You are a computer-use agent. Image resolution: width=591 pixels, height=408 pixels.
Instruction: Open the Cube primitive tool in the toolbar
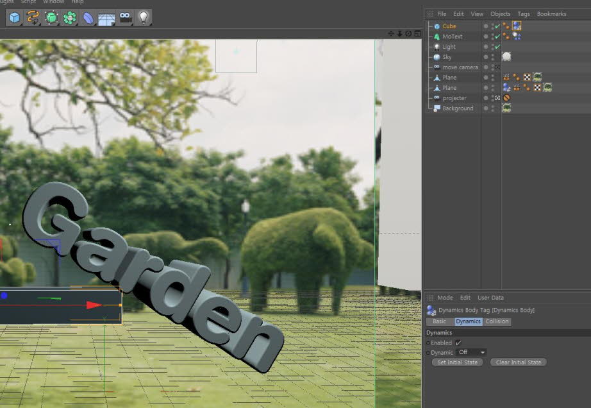click(x=15, y=18)
